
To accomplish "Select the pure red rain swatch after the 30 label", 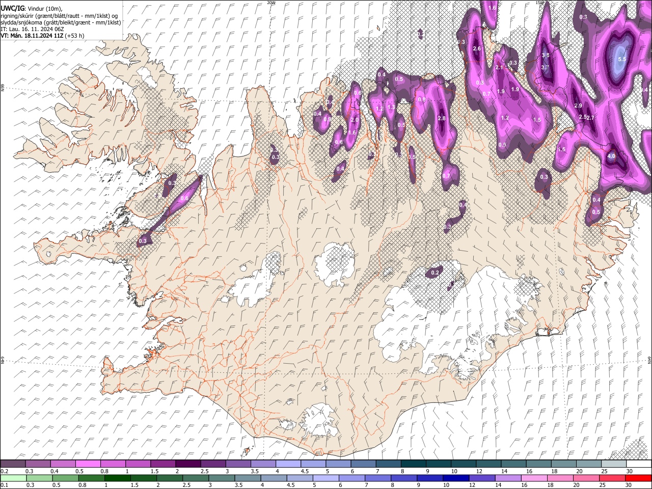I will pos(638,478).
